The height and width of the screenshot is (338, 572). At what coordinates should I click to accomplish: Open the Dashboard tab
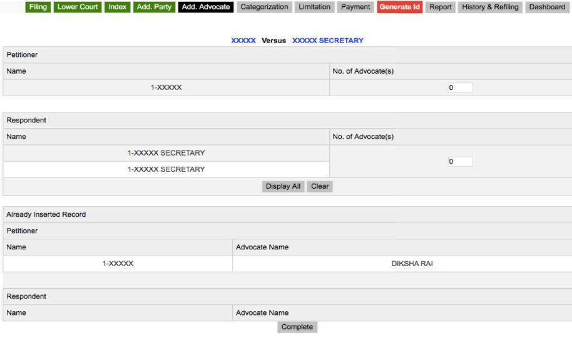click(x=547, y=7)
